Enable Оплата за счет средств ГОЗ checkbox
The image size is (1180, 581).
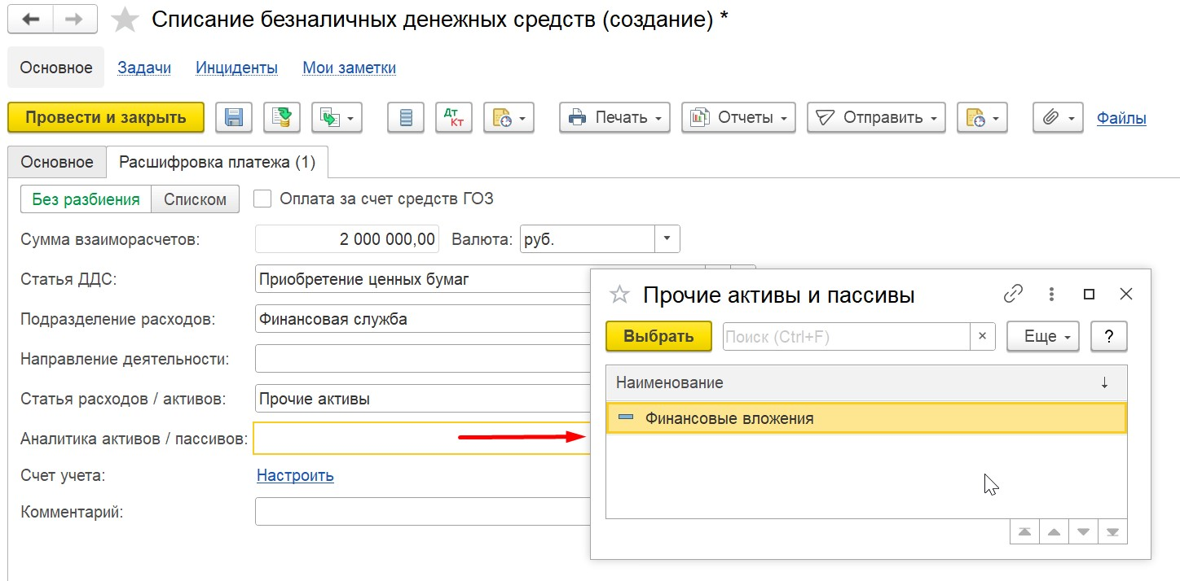[x=262, y=199]
